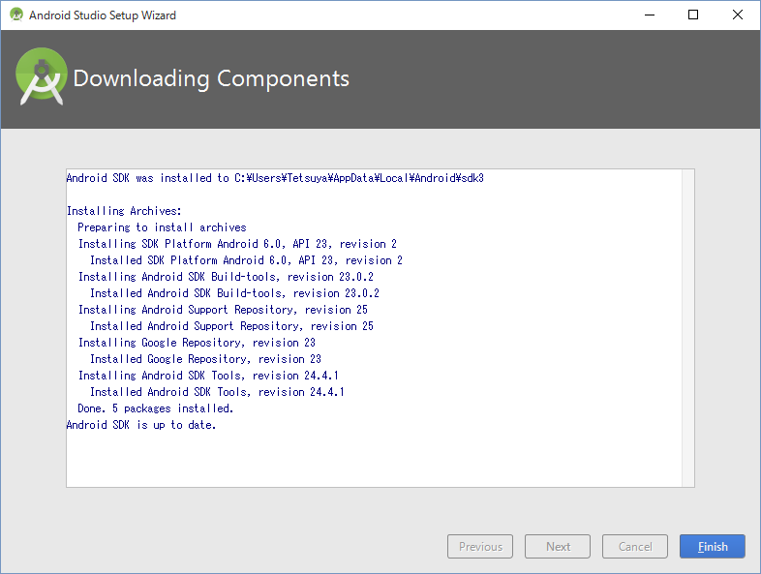This screenshot has height=574, width=761.
Task: Close the Android Studio Setup Wizard
Action: tap(737, 15)
